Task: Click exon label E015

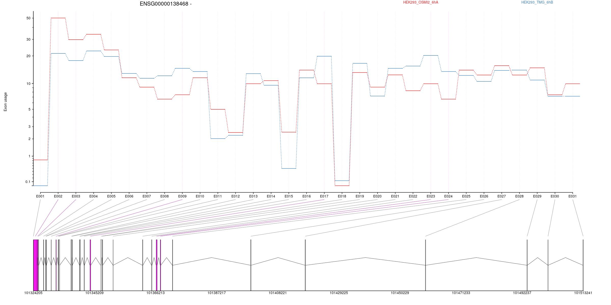Action: [289, 196]
